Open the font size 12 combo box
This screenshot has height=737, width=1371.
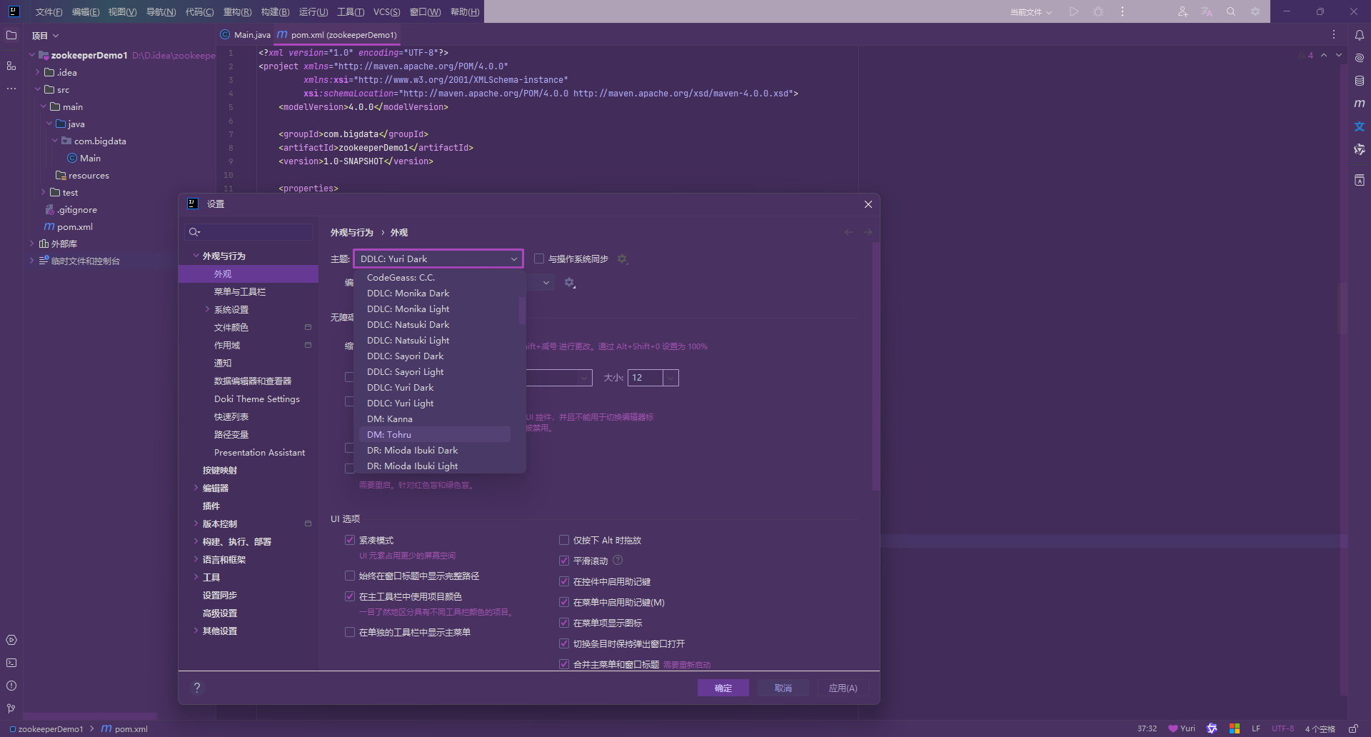point(653,378)
